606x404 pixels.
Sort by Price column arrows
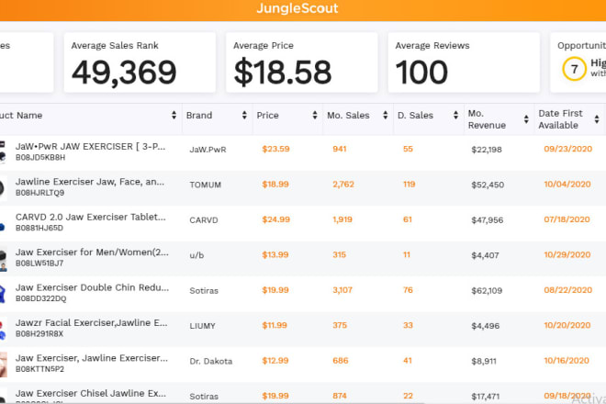[315, 115]
